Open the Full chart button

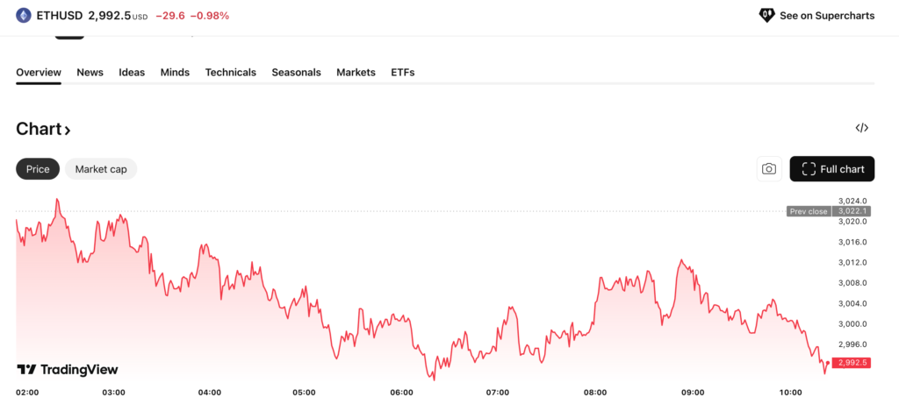(x=832, y=169)
